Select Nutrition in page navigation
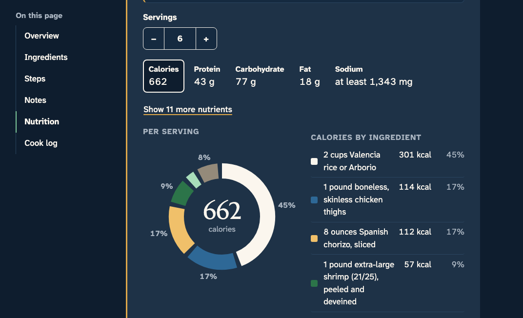This screenshot has width=523, height=318. click(x=41, y=121)
